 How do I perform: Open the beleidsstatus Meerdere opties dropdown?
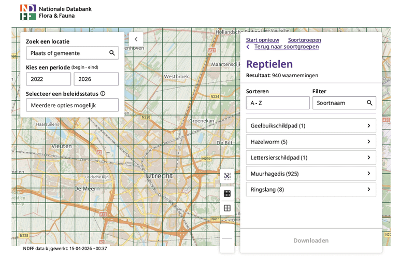(x=72, y=105)
